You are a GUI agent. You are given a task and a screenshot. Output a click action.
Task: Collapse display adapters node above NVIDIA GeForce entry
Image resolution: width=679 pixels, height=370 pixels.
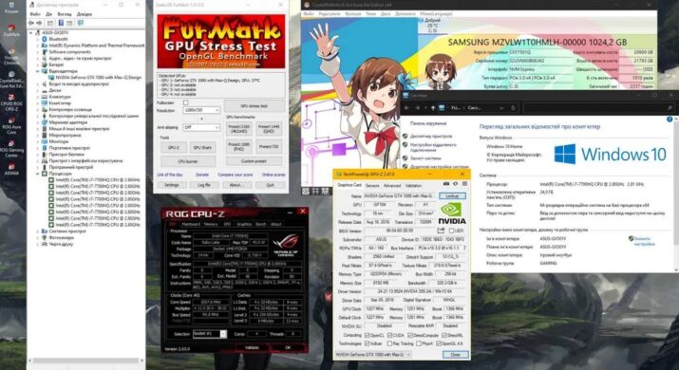tap(38, 71)
